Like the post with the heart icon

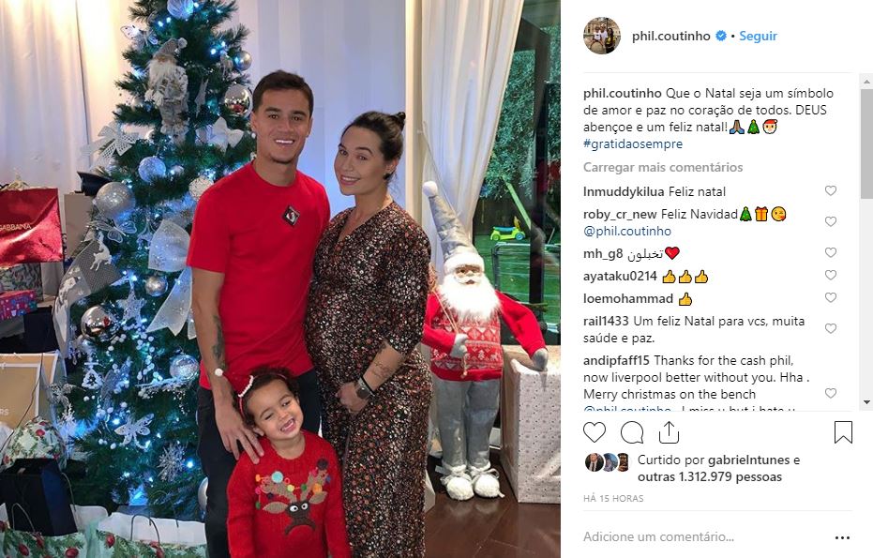coord(595,432)
